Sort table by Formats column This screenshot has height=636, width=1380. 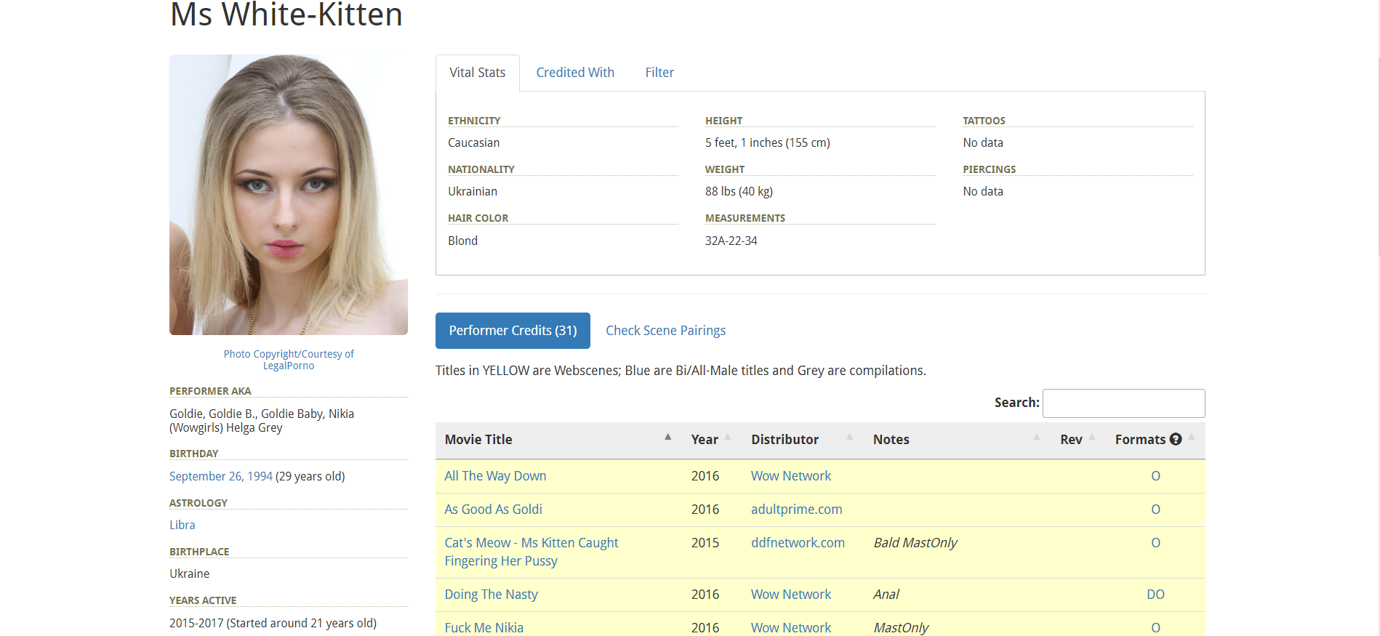coord(1155,440)
